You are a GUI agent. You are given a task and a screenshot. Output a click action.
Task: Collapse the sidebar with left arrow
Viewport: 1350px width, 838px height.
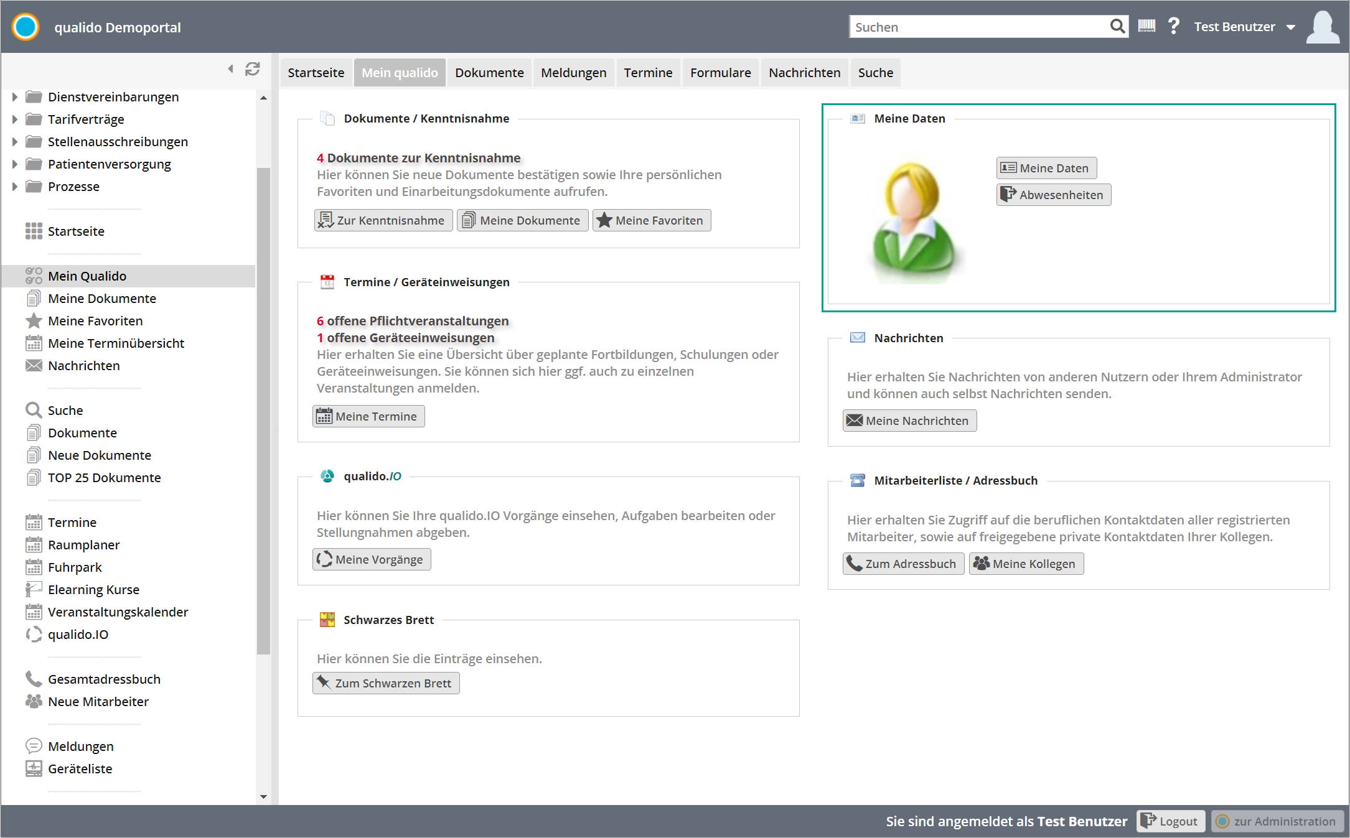(x=231, y=68)
